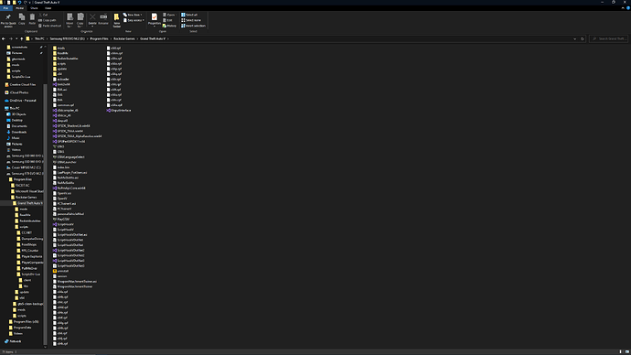Viewport: 631px width, 355px height.
Task: Open the recent locations dropdown arrow
Action: point(16,39)
